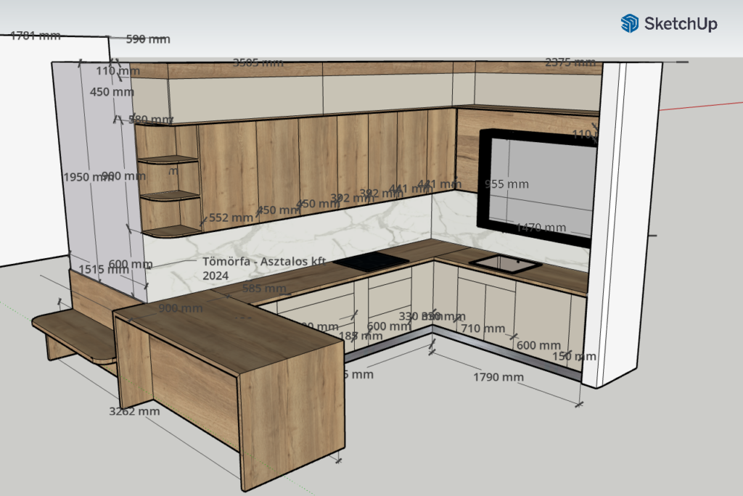
Task: Click the SketchUp logo icon
Action: pos(629,23)
